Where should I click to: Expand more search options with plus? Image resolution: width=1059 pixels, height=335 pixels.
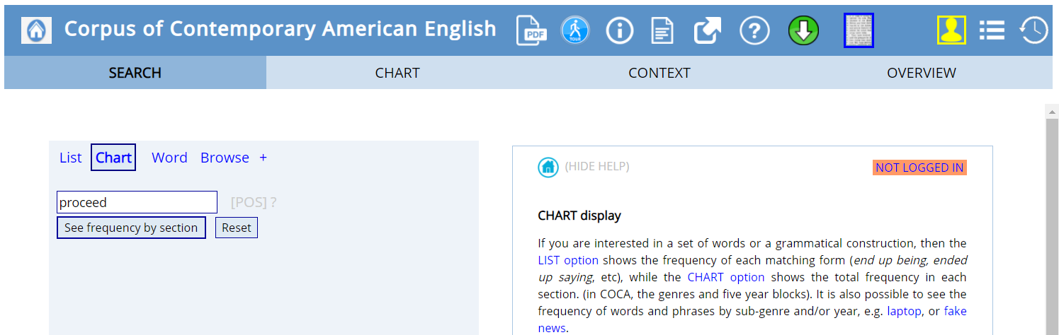click(x=263, y=158)
